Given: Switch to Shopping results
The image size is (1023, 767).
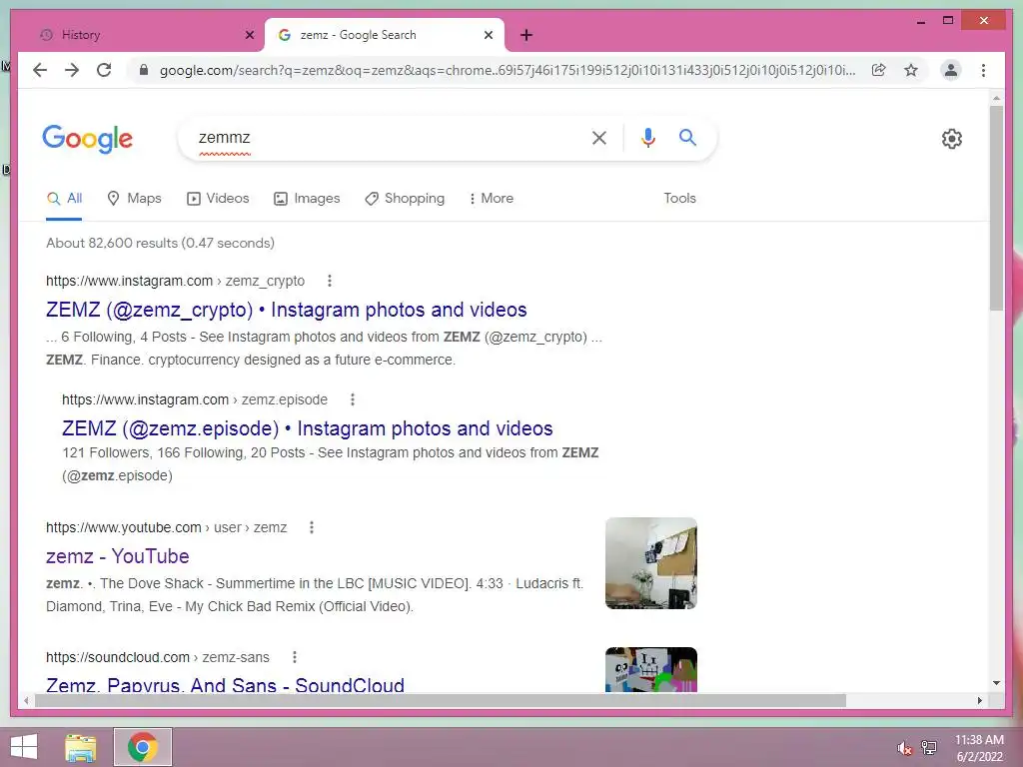Looking at the screenshot, I should (405, 199).
